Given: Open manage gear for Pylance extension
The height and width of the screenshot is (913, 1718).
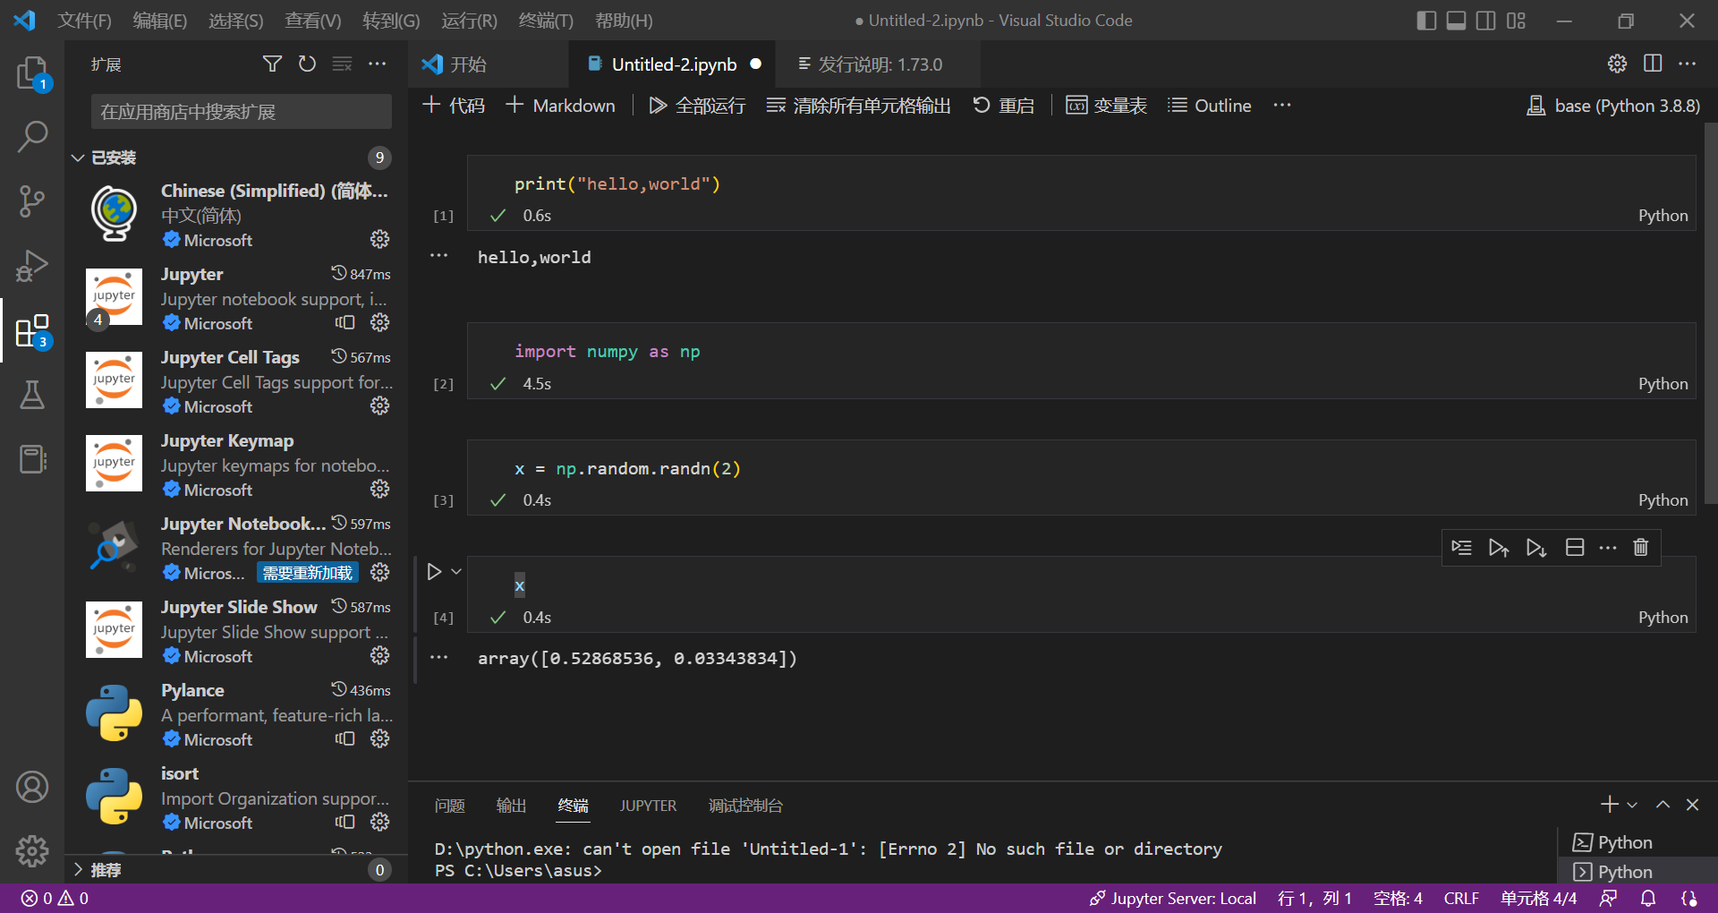Looking at the screenshot, I should (380, 739).
